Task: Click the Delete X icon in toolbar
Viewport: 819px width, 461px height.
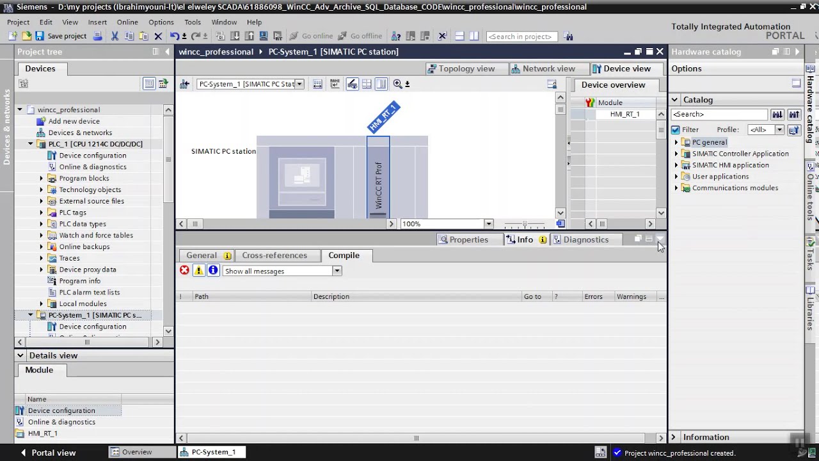Action: tap(158, 36)
